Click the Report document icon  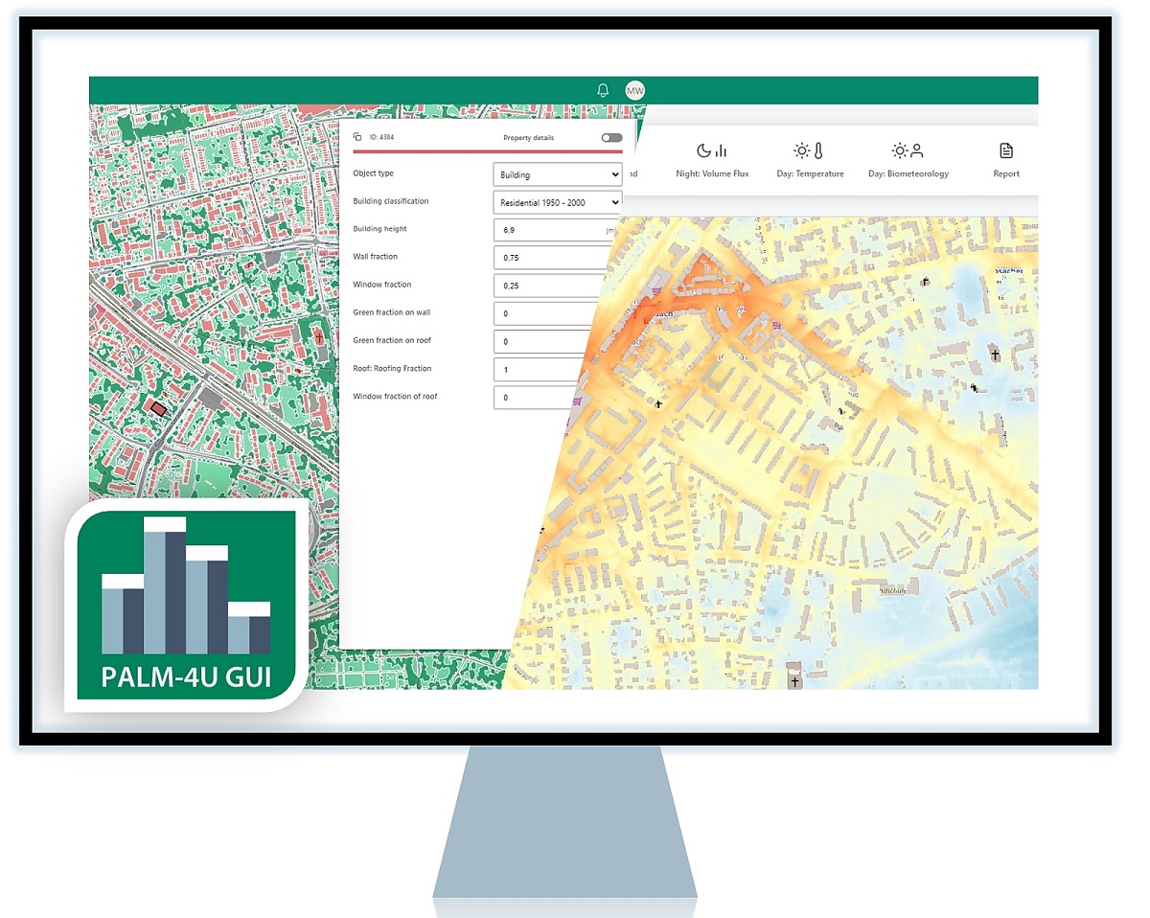1005,150
